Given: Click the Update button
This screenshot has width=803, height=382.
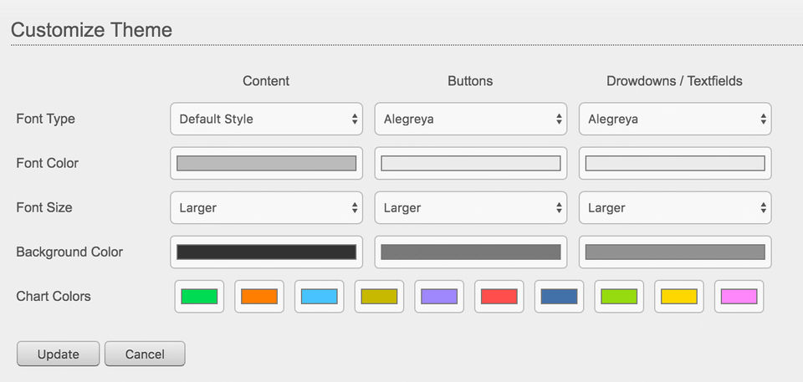Looking at the screenshot, I should click(x=58, y=354).
